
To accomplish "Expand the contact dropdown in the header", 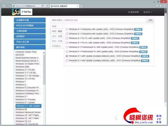I will tap(148, 12).
